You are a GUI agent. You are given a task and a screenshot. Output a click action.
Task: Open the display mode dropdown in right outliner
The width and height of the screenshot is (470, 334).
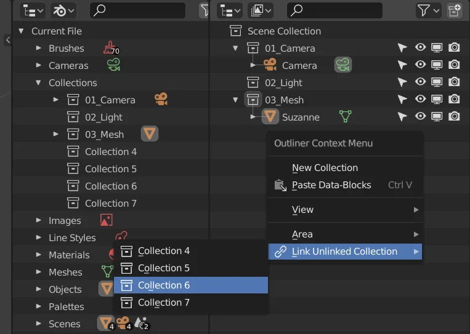pos(260,10)
